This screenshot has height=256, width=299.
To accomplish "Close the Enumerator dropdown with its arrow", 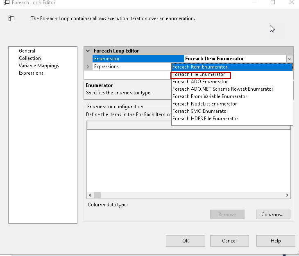I will (x=290, y=59).
